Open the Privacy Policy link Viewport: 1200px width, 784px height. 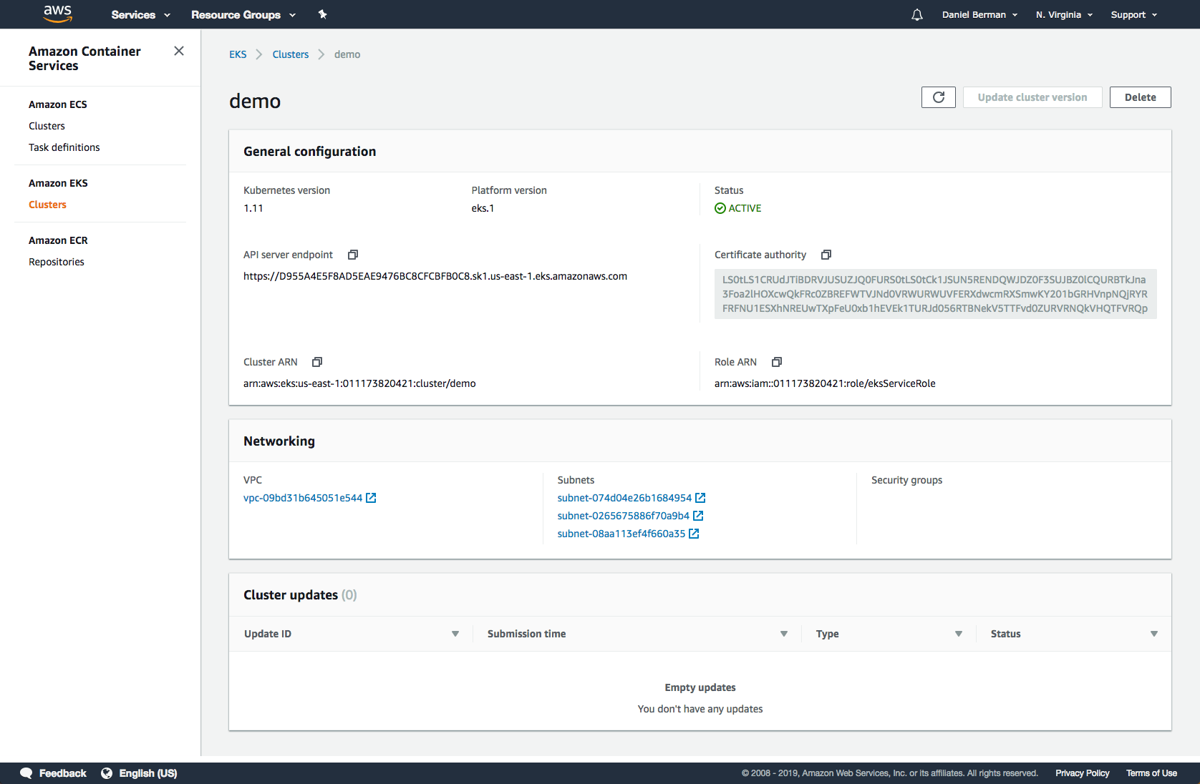[1082, 773]
